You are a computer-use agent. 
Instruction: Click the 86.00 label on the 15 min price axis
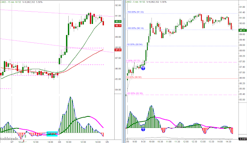tap(118, 69)
